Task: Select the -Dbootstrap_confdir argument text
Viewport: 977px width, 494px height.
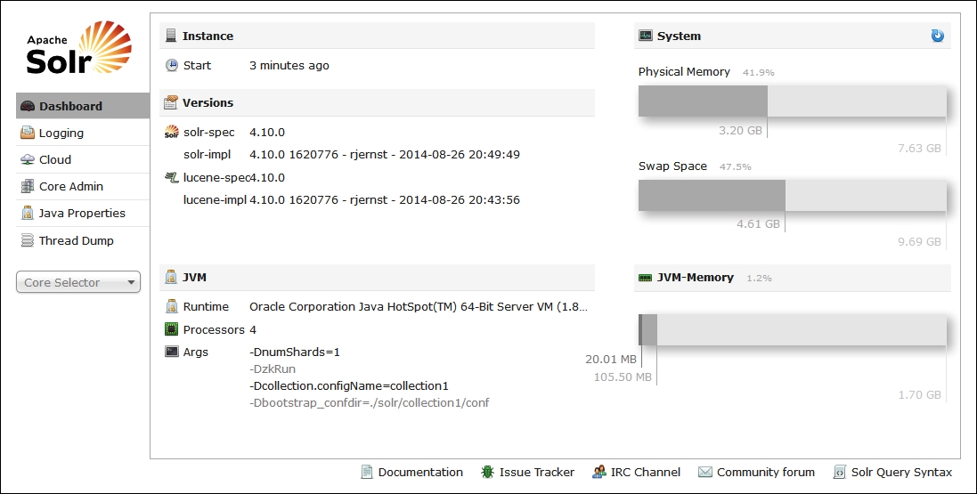Action: pos(370,402)
